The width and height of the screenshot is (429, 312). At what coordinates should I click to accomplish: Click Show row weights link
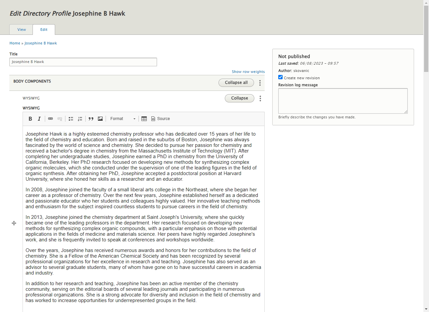(248, 72)
